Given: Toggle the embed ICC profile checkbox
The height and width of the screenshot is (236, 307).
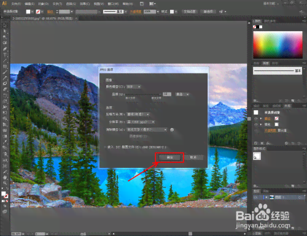Looking at the screenshot, I should pyautogui.click(x=105, y=147).
